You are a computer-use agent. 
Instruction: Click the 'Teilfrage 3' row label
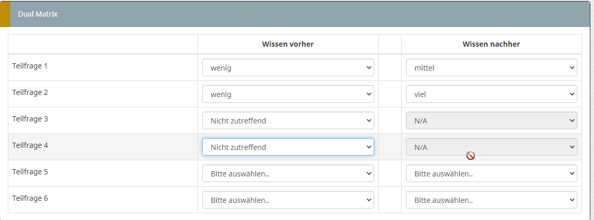(30, 119)
